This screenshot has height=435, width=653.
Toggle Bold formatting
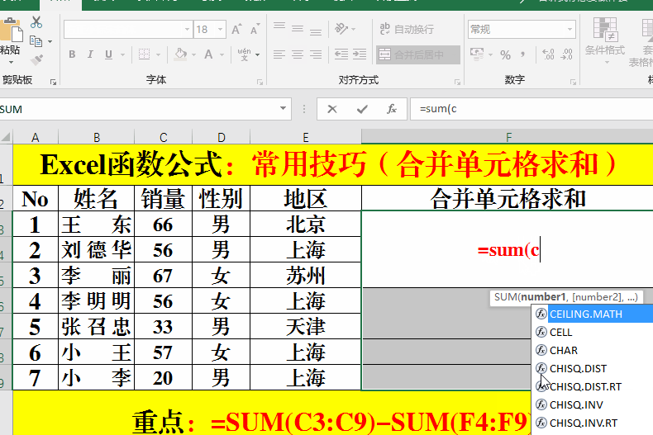[72, 54]
